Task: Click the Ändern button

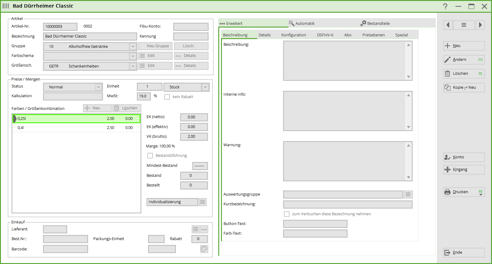Action: [x=464, y=60]
